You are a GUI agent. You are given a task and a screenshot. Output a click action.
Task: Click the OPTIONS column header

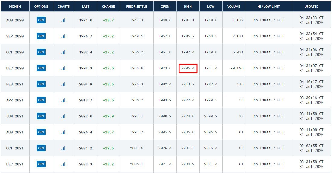click(x=41, y=7)
